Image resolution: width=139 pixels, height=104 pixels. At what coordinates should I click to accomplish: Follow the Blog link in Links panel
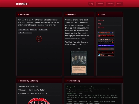click(x=99, y=24)
